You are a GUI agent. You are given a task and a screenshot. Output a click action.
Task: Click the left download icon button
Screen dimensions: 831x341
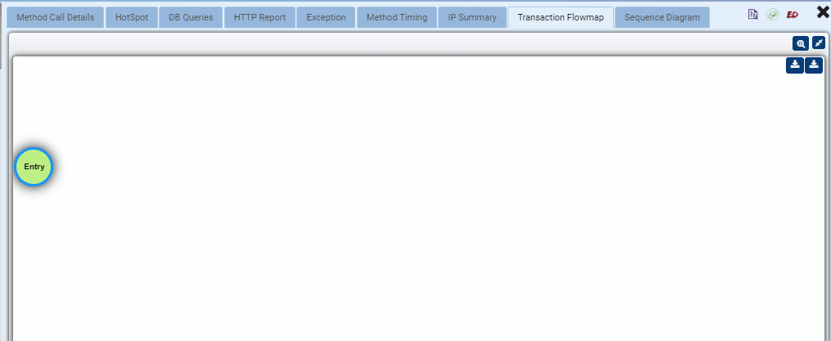tap(794, 65)
